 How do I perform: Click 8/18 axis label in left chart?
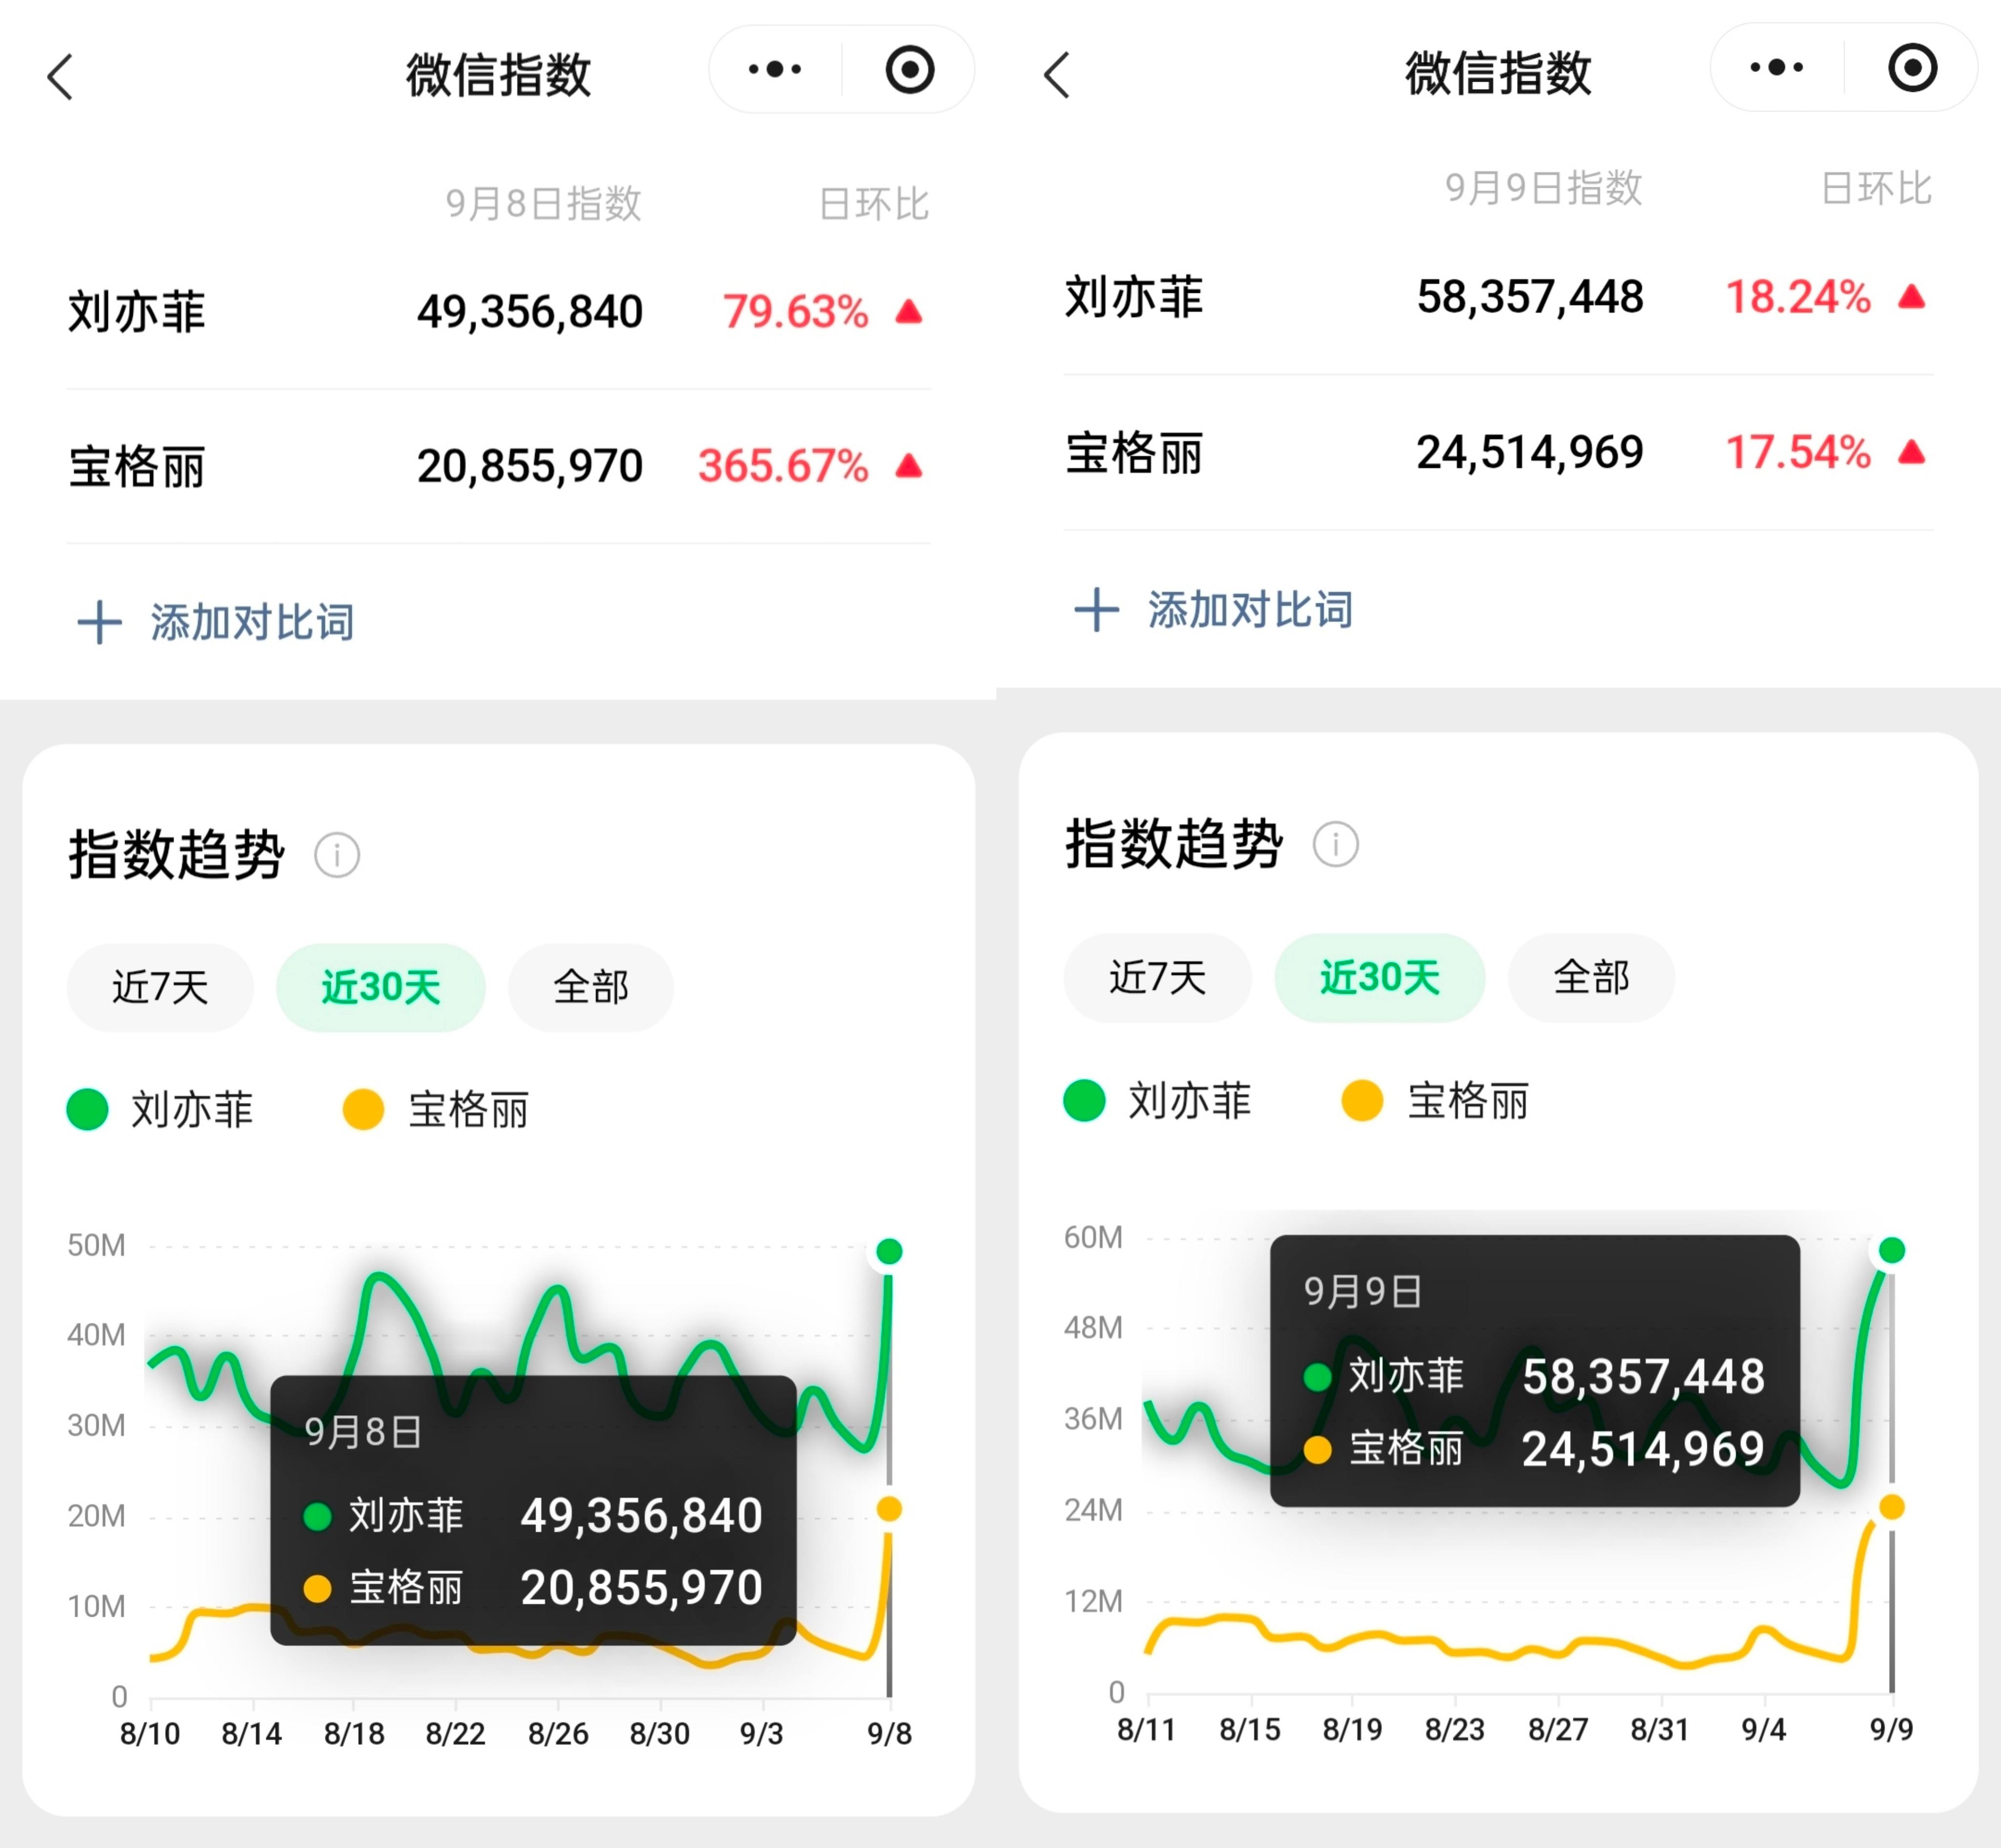pyautogui.click(x=354, y=1733)
